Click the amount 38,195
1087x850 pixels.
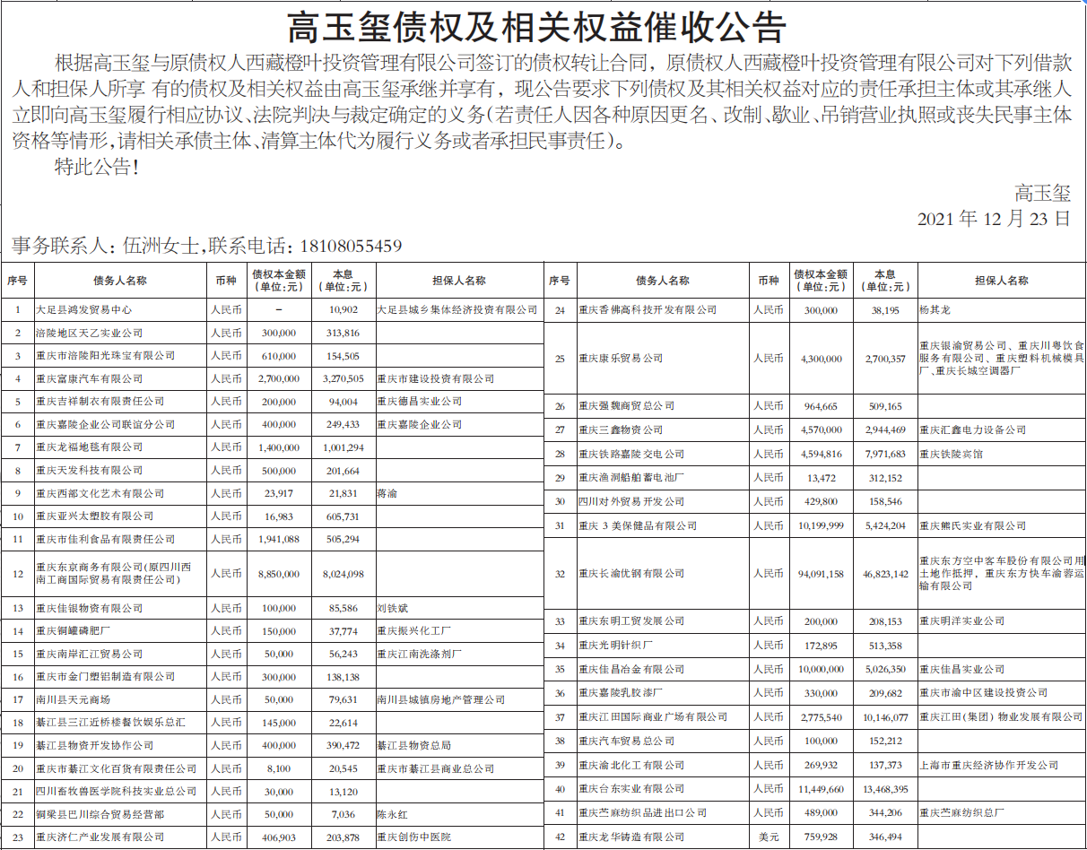click(x=885, y=310)
